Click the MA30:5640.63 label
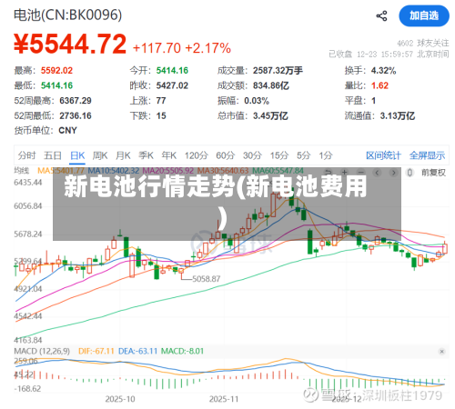Viewport: 455px width, 409px height. [x=223, y=171]
